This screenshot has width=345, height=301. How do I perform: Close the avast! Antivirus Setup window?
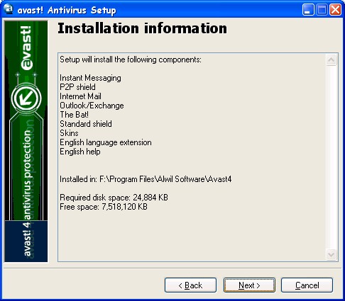[336, 10]
